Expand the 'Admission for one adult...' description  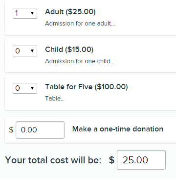click(x=80, y=24)
